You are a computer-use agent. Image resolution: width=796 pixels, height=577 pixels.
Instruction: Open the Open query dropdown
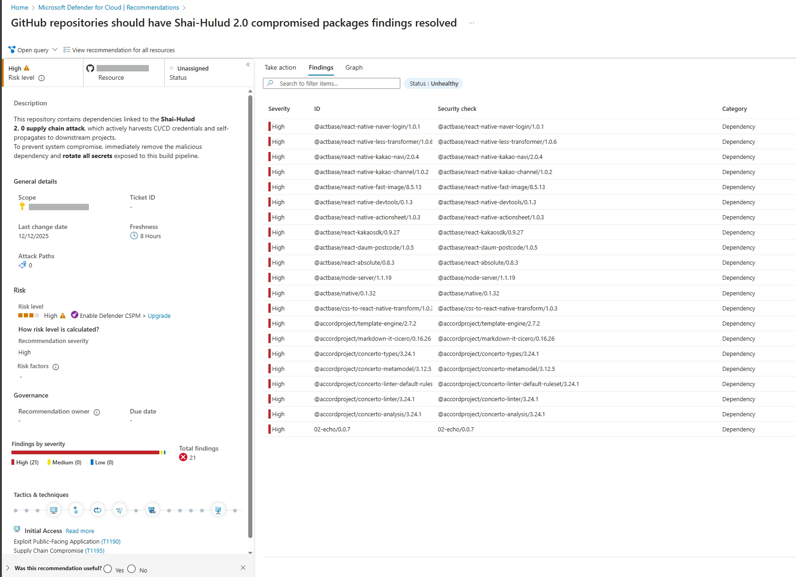point(55,49)
